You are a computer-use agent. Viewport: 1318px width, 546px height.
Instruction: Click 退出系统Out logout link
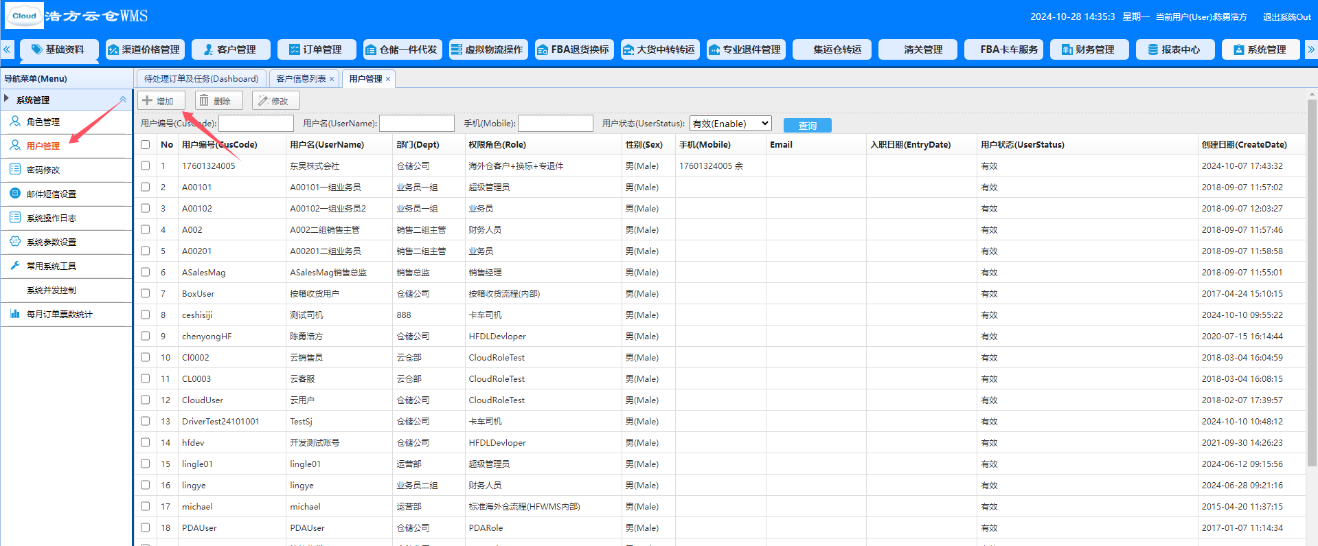(1286, 16)
